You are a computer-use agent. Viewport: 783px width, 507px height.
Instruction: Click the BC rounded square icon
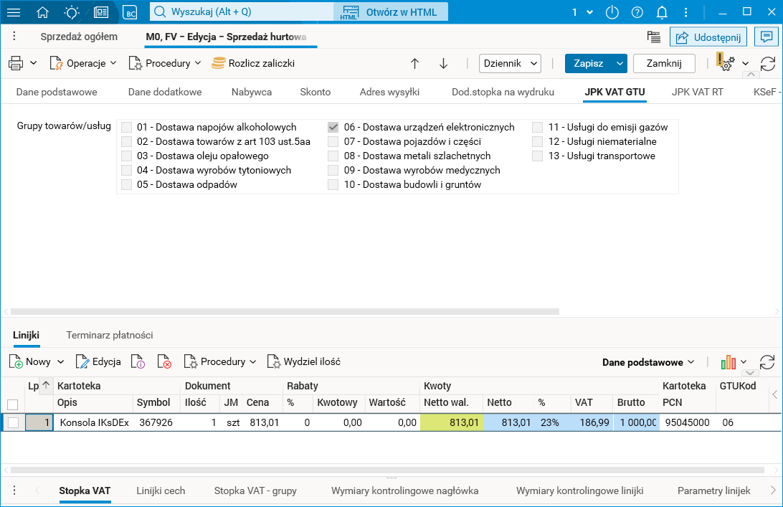click(x=130, y=12)
